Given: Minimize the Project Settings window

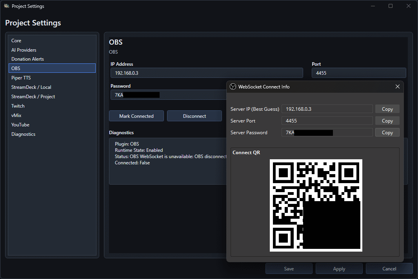Looking at the screenshot, I should (373, 6).
